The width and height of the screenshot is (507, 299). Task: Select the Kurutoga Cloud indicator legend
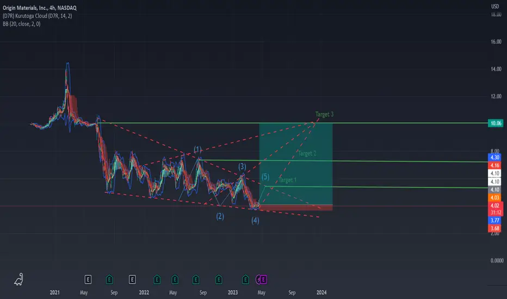pos(37,16)
